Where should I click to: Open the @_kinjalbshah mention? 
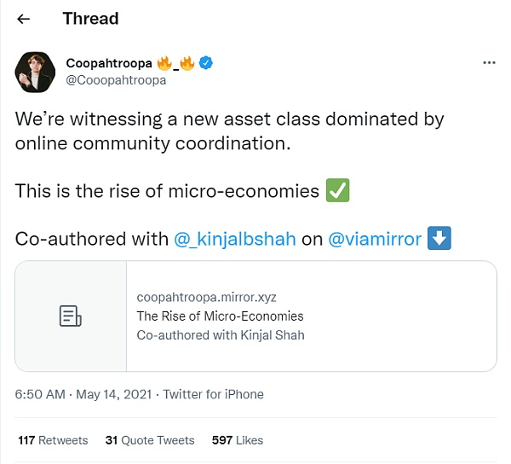pyautogui.click(x=235, y=239)
